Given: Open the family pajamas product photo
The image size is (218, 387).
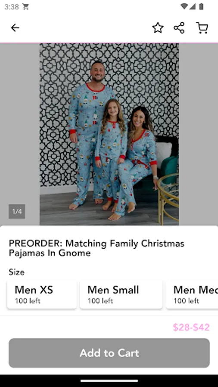Looking at the screenshot, I should click(x=109, y=134).
